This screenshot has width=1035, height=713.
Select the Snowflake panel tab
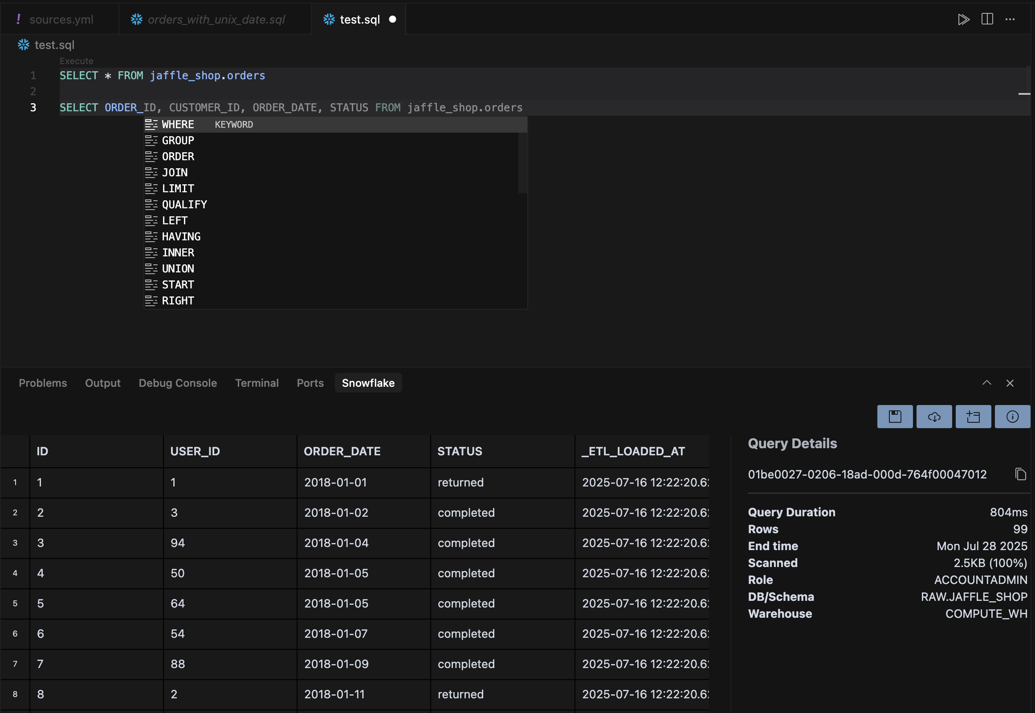point(368,383)
